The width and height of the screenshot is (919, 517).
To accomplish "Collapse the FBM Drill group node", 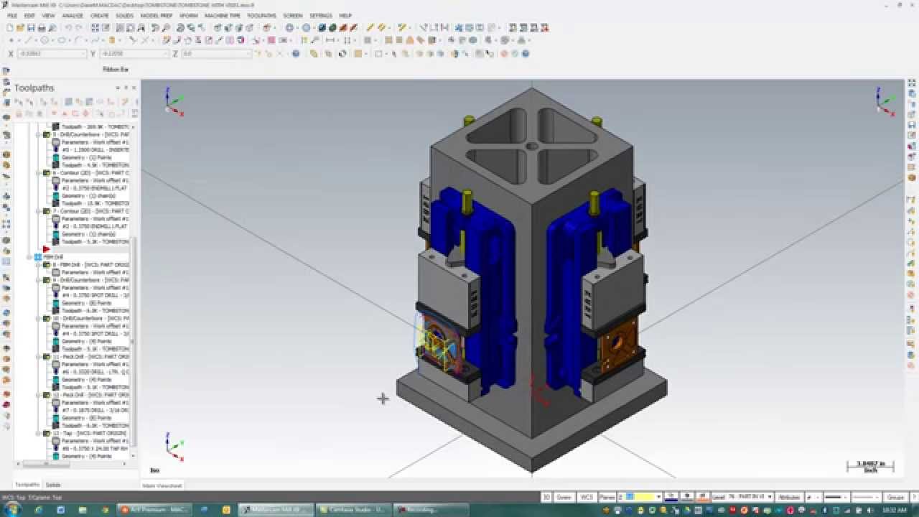I will 29,257.
